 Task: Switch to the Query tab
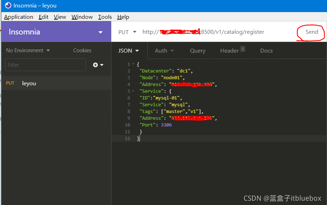tap(198, 51)
